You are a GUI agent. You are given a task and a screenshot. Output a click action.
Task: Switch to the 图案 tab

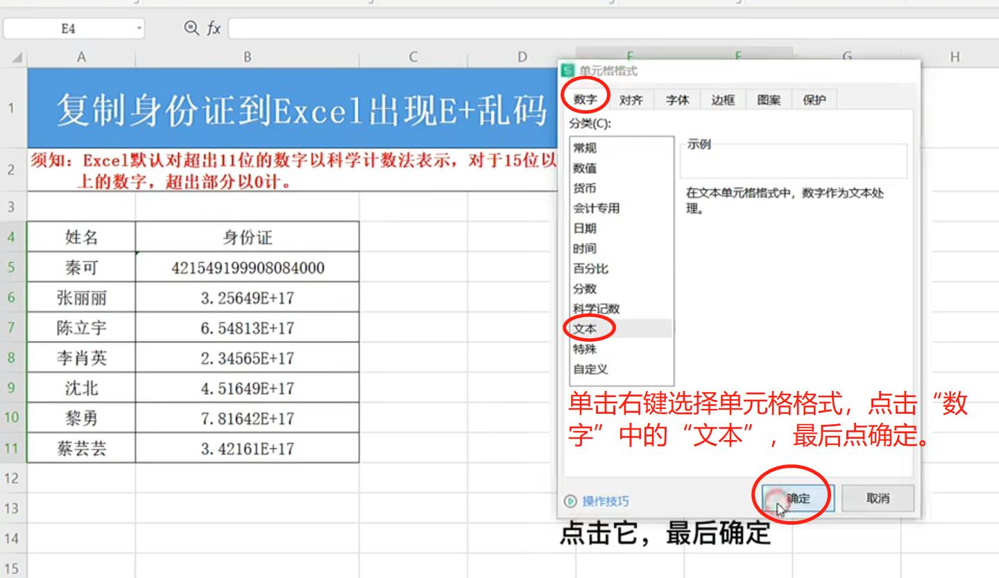click(x=769, y=100)
